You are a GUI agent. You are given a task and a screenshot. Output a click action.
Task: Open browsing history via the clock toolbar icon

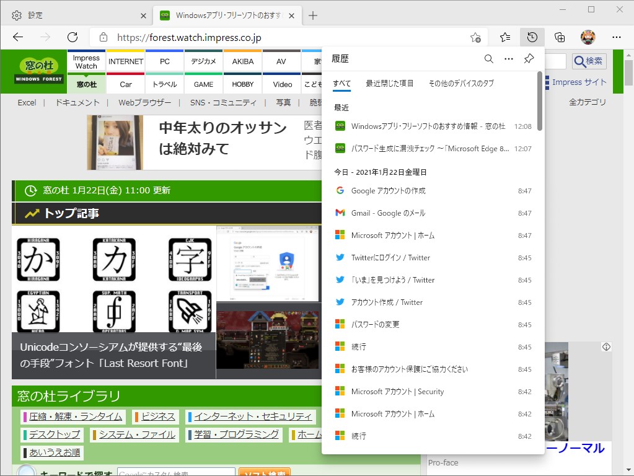coord(532,37)
